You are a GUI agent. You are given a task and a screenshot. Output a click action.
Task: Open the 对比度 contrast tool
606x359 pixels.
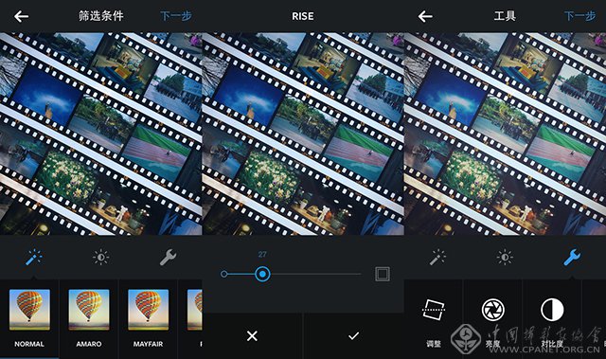[552, 310]
